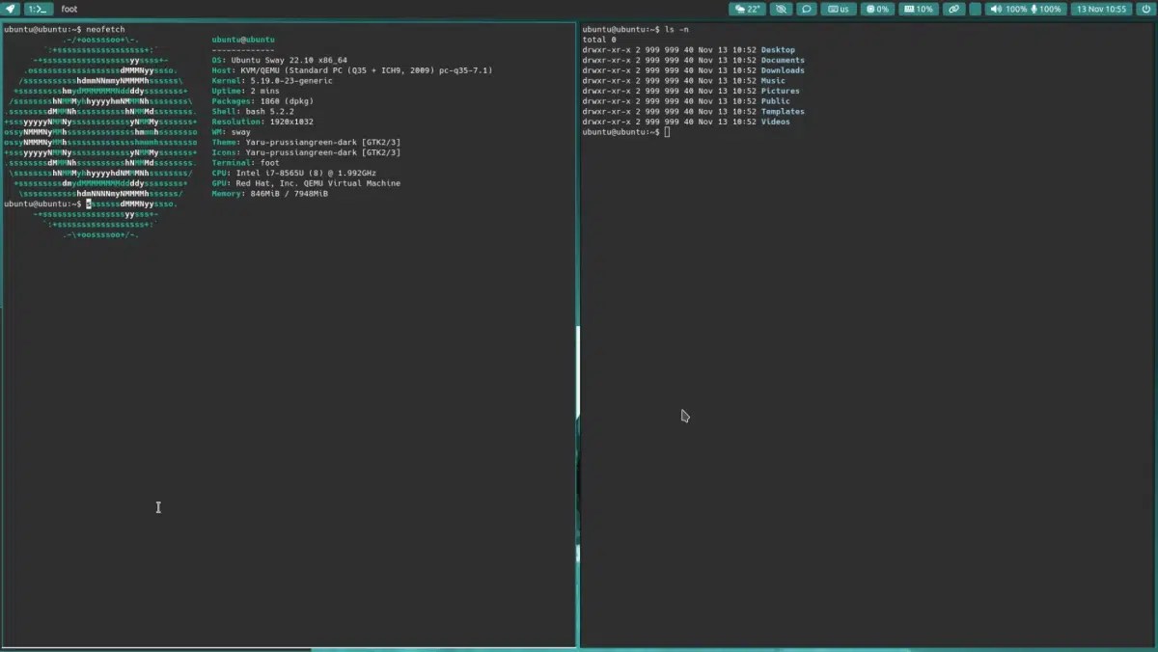Viewport: 1158px width, 652px height.
Task: Open the notification chat bubble icon
Action: [807, 9]
